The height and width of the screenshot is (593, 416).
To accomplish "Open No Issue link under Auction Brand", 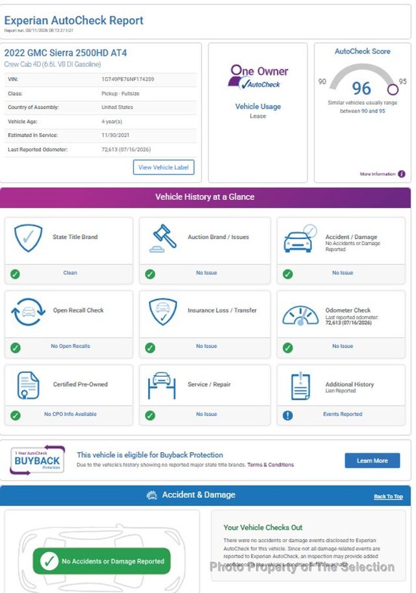I will click(x=206, y=273).
